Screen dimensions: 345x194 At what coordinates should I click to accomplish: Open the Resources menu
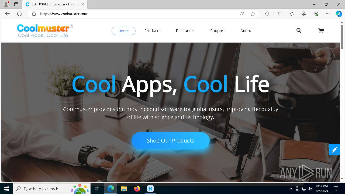click(185, 31)
